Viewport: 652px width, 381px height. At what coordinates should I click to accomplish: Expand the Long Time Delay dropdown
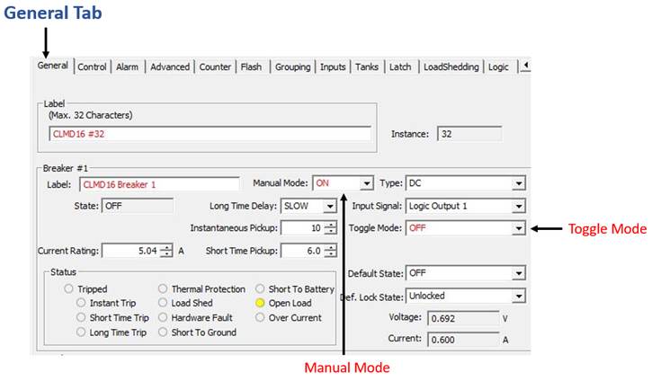(x=330, y=206)
